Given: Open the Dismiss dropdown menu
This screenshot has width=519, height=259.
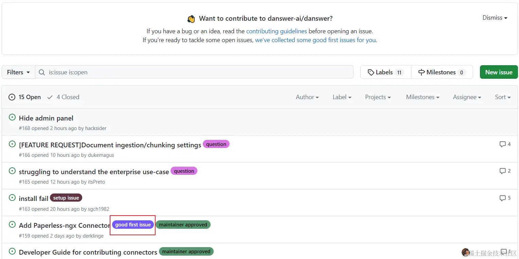Looking at the screenshot, I should [495, 18].
